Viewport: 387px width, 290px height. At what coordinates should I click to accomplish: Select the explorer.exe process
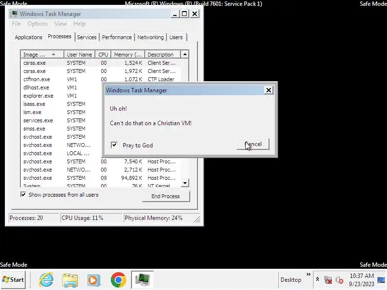coord(62,96)
